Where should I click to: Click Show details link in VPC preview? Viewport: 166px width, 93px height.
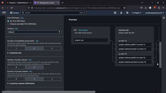tap(83, 30)
